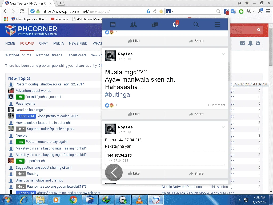This screenshot has height=205, width=273.
Task: Open the HOME menu item
Action: point(10,44)
